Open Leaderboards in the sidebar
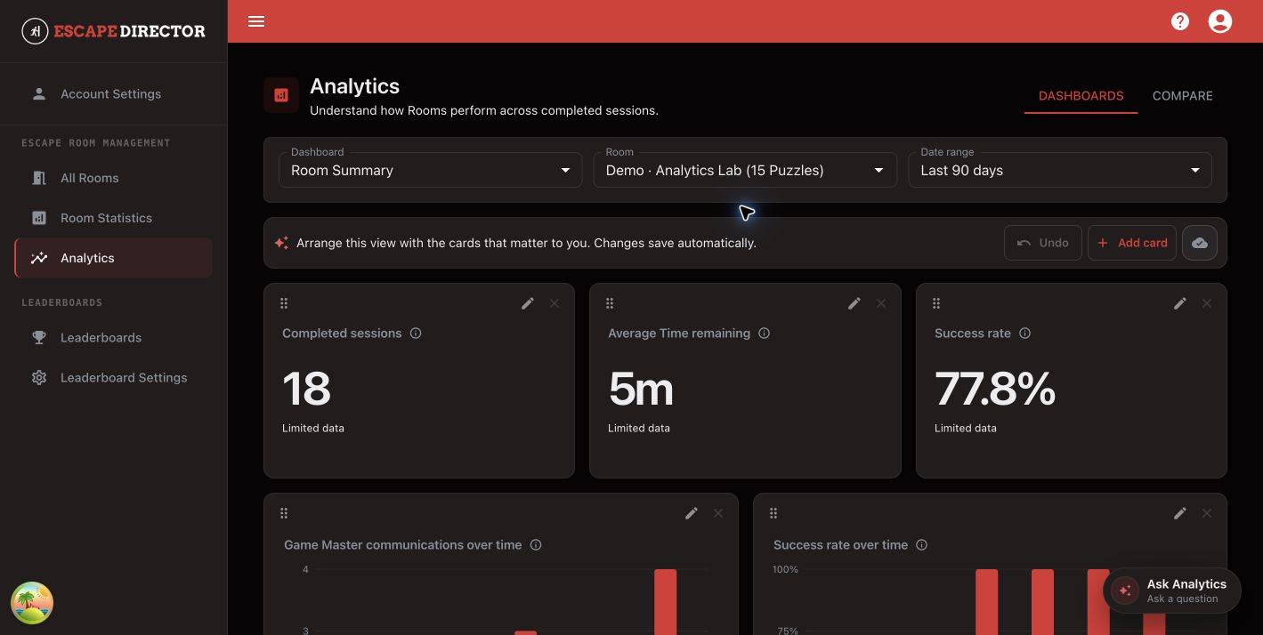 point(114,337)
